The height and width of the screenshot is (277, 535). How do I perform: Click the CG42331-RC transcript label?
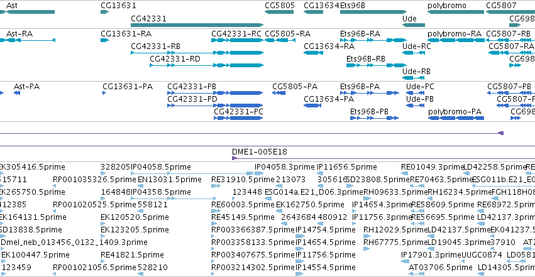click(236, 34)
